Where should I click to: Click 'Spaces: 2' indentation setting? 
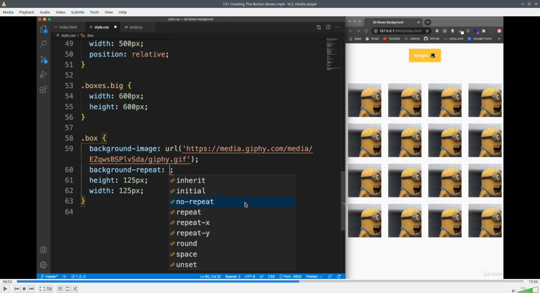[233, 276]
